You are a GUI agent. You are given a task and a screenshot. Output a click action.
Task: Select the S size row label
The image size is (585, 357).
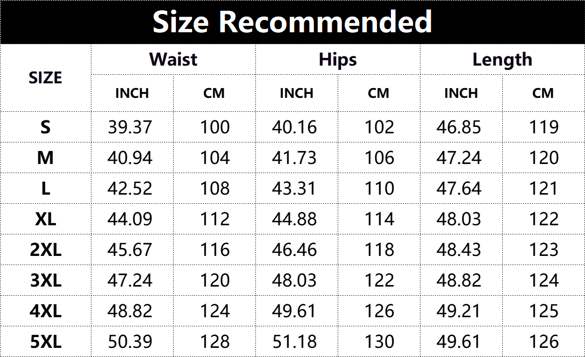click(x=46, y=127)
